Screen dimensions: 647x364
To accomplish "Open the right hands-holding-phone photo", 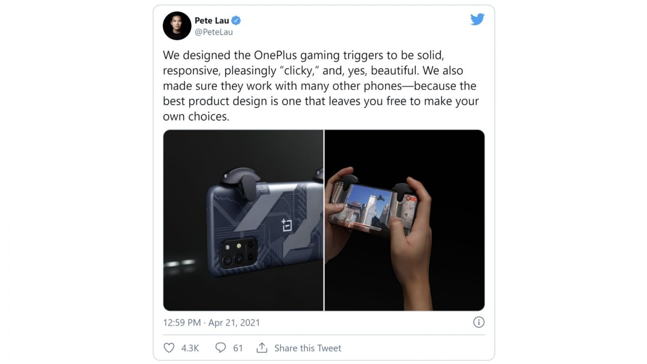I will (x=404, y=220).
